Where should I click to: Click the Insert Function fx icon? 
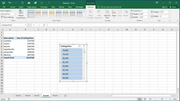click(44, 25)
